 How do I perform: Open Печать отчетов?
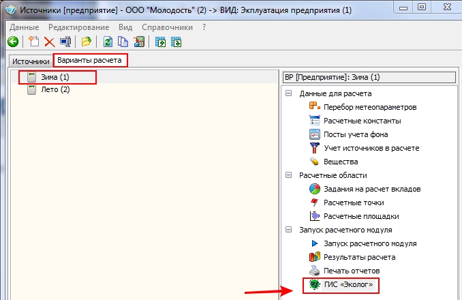352,271
